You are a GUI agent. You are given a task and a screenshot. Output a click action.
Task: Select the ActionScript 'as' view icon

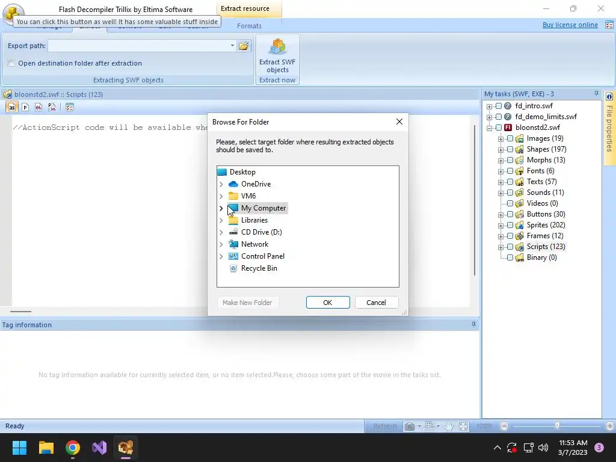12,107
